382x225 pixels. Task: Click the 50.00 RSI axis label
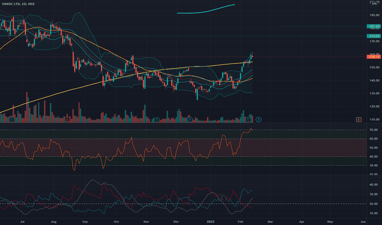(373, 148)
